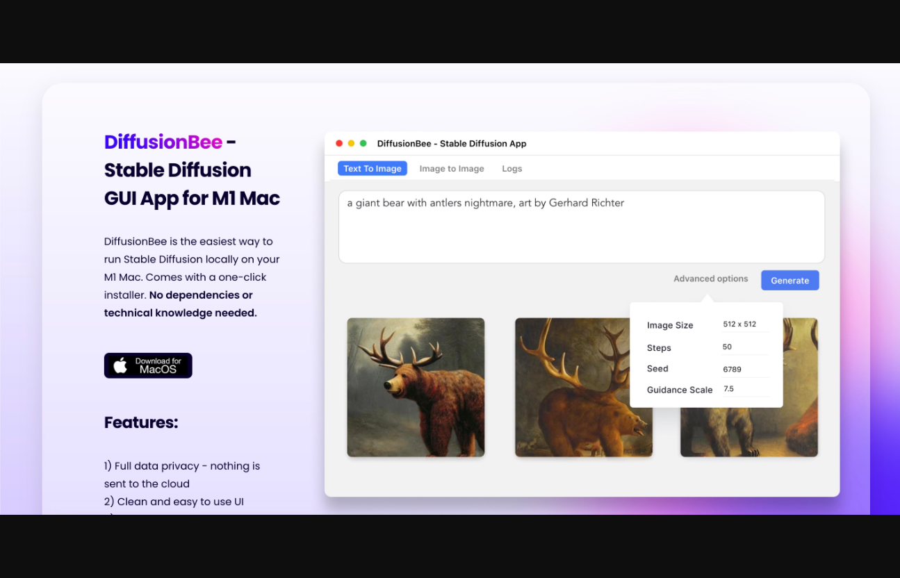Collapse the Advanced options popover
The height and width of the screenshot is (578, 900).
tap(710, 279)
